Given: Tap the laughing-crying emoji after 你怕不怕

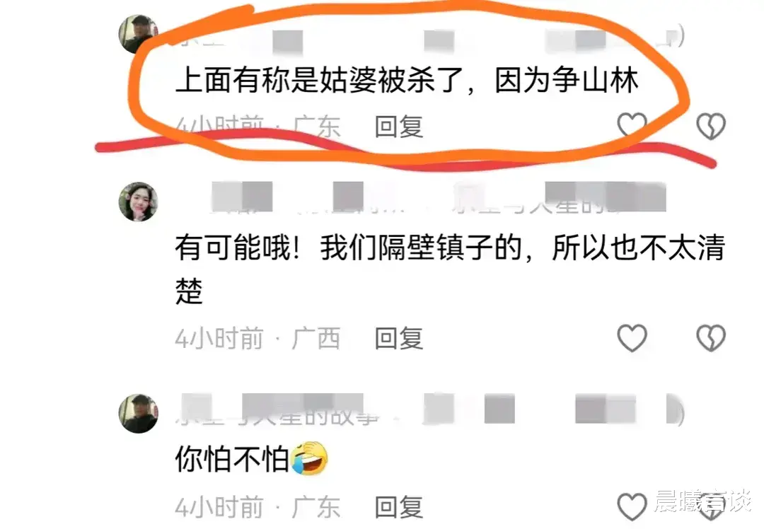Looking at the screenshot, I should pyautogui.click(x=309, y=458).
